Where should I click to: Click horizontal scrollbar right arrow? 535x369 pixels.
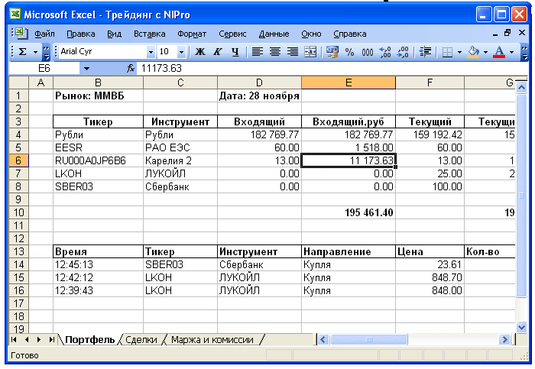click(504, 340)
